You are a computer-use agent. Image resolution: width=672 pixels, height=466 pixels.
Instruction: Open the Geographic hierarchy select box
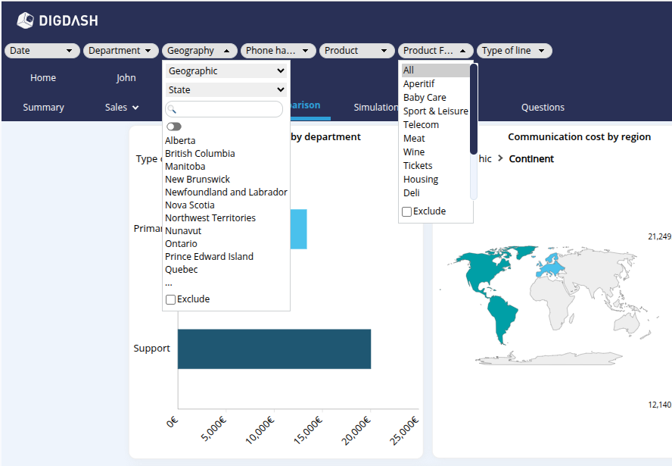[226, 70]
